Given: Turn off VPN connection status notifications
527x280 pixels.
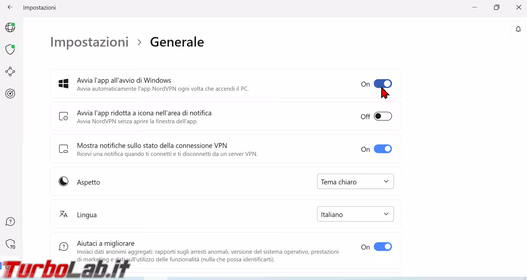Looking at the screenshot, I should point(383,149).
